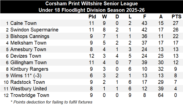Select the Trowbridge Town entry
Viewport: 183px width, 105px height.
point(29,95)
